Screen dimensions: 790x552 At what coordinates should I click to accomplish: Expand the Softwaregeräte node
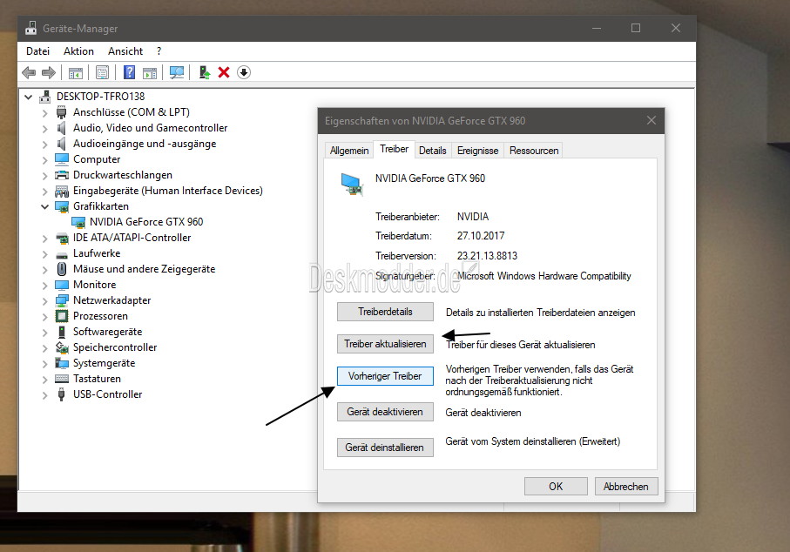tap(44, 333)
